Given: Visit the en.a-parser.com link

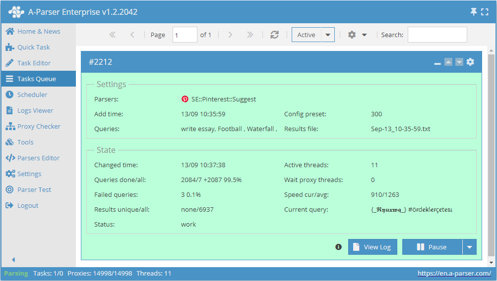Looking at the screenshot, I should point(454,273).
